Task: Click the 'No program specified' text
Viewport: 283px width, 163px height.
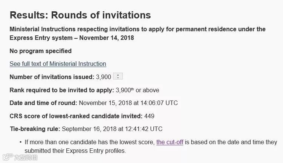Action: 40,50
